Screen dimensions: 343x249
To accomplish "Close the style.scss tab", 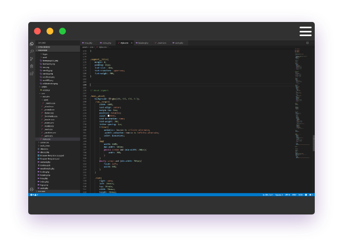I will (x=132, y=43).
